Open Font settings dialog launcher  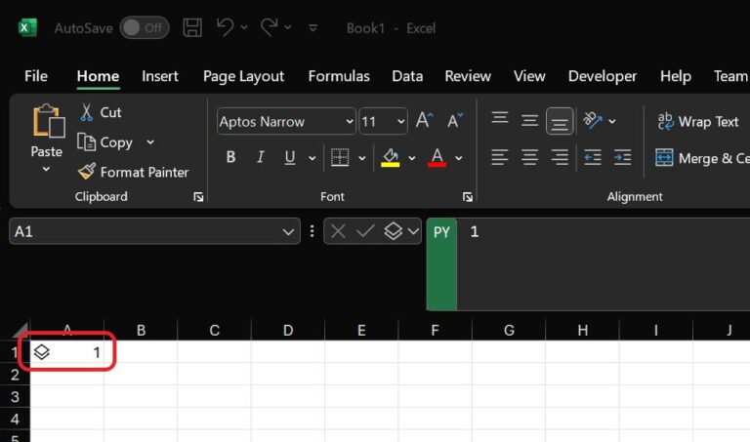tap(468, 197)
